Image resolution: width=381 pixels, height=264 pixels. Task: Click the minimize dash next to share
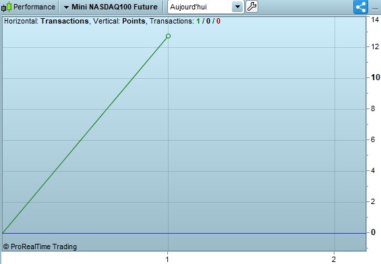pos(375,9)
